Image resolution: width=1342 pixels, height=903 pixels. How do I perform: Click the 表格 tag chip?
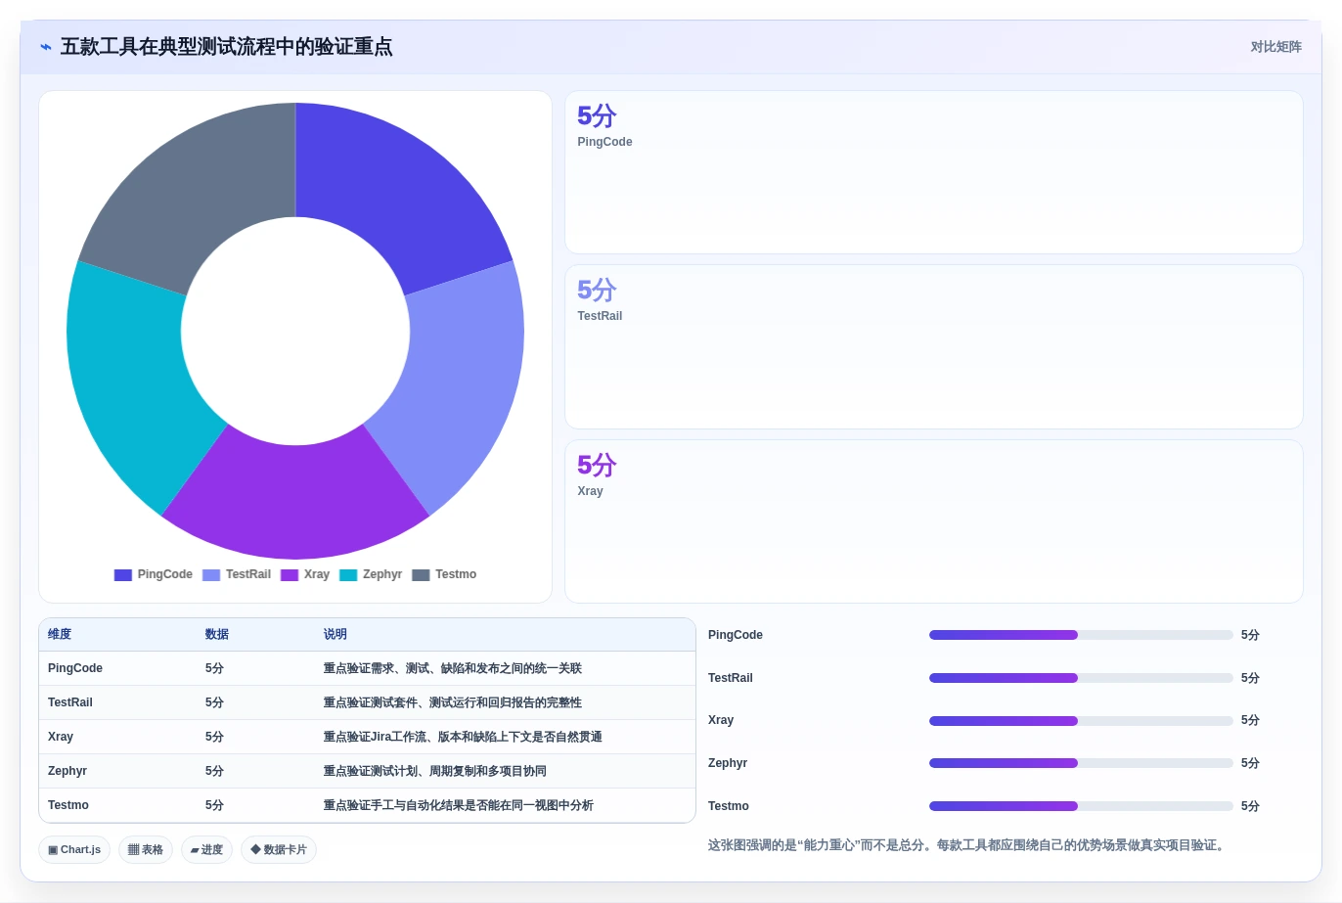click(146, 849)
